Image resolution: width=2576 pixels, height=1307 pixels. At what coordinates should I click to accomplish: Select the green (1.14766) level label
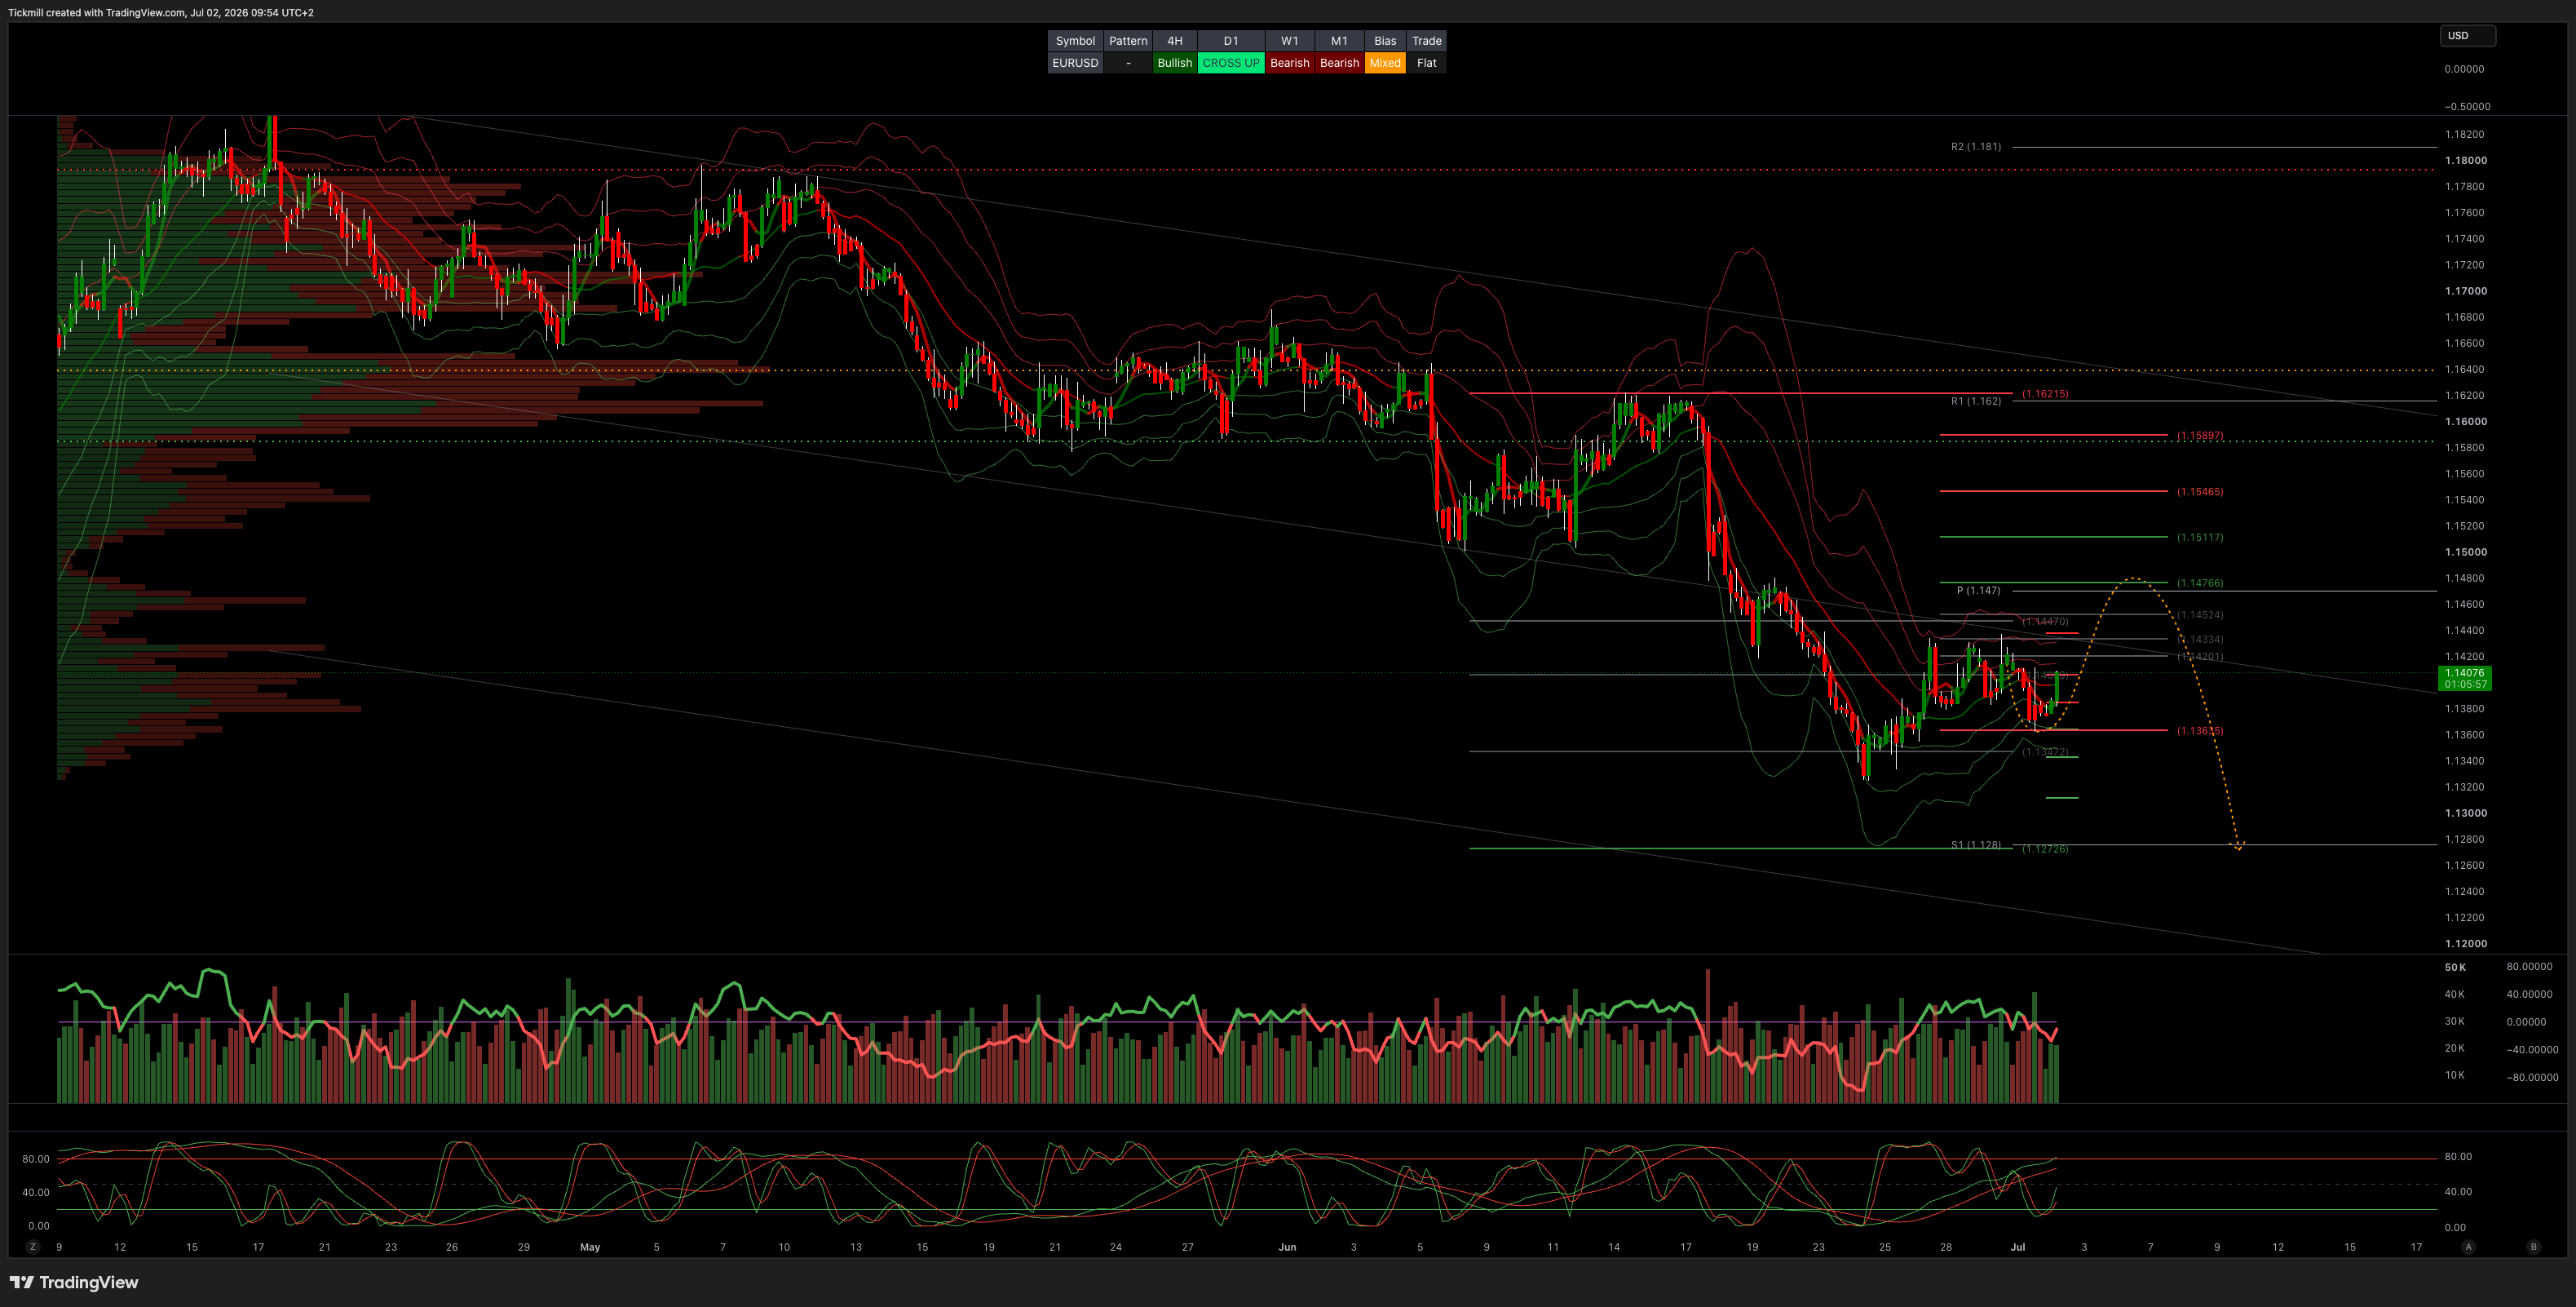point(2200,583)
